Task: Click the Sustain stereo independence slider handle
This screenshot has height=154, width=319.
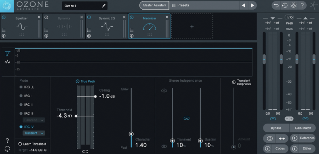Action: (x=200, y=141)
